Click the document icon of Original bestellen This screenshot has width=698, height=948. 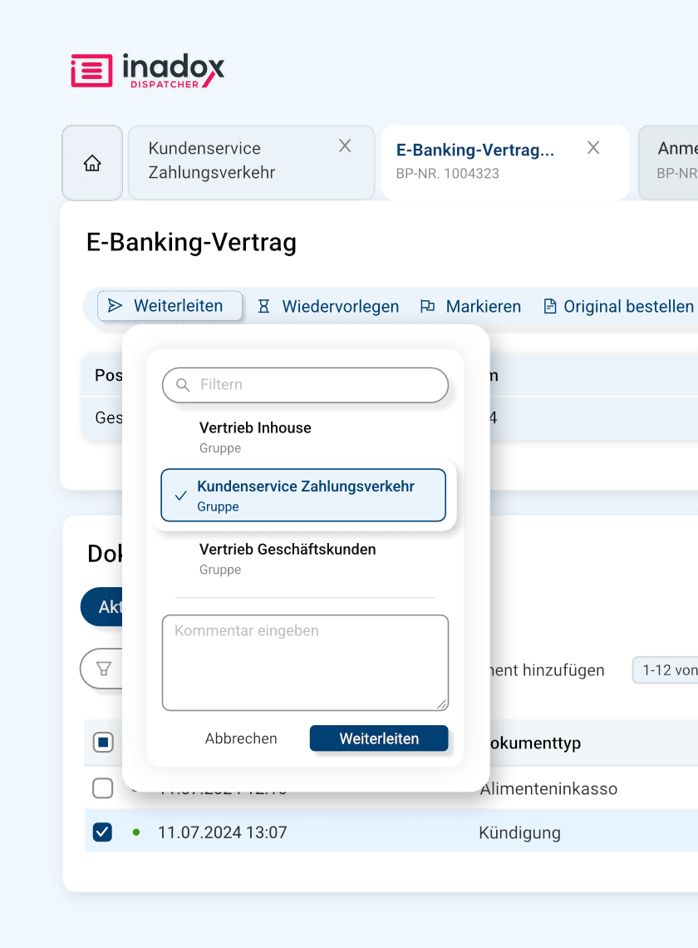pyautogui.click(x=550, y=307)
